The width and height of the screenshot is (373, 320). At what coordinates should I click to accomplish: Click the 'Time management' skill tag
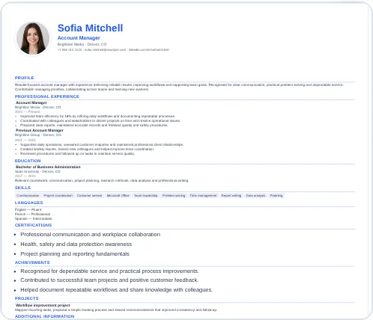(x=203, y=196)
